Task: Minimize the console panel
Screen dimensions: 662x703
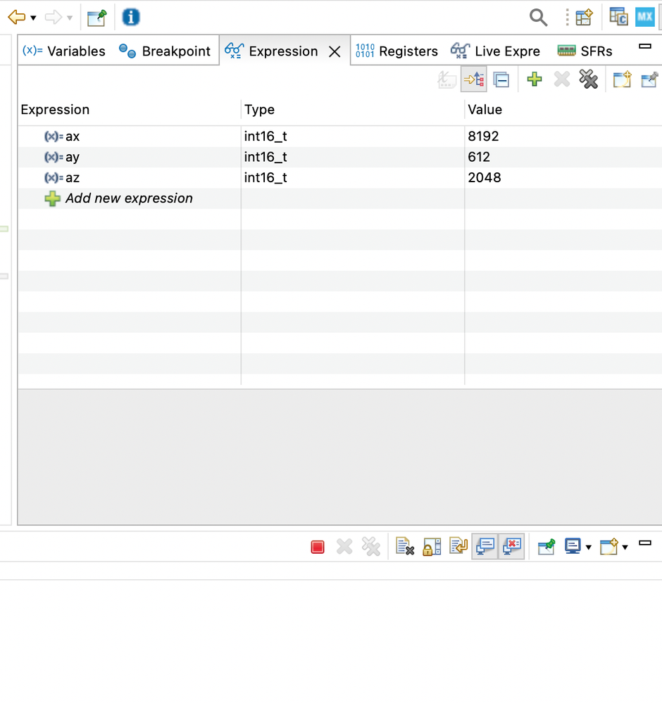Action: pos(645,543)
